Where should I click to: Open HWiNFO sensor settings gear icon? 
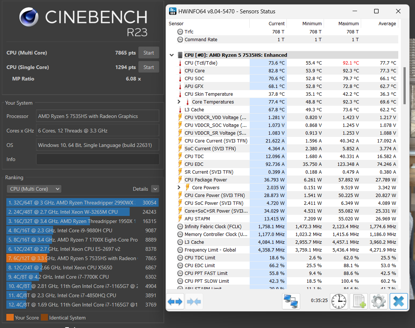pos(379,301)
